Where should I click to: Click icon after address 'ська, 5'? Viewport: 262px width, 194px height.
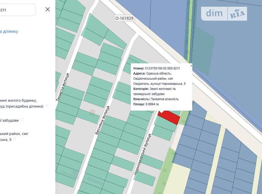(14, 140)
